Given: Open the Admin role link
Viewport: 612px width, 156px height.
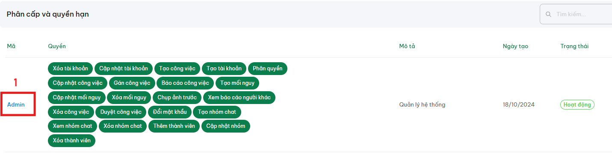Looking at the screenshot, I should tap(16, 104).
